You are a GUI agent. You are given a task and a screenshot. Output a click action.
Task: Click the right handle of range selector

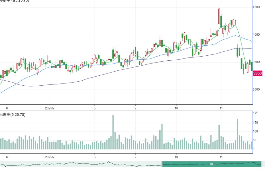(x=262, y=164)
